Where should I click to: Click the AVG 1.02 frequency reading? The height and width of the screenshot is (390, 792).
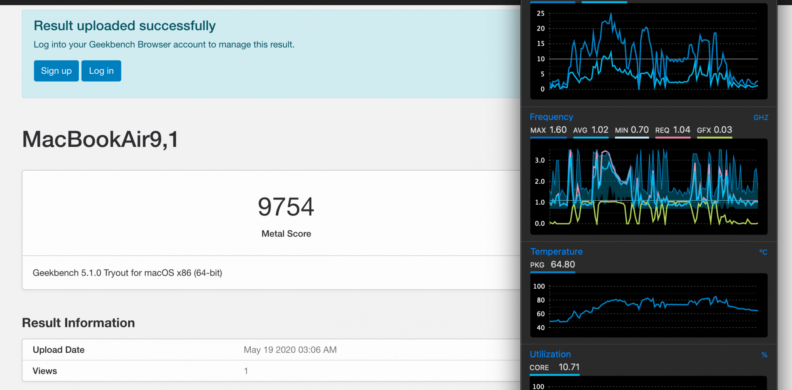point(591,130)
